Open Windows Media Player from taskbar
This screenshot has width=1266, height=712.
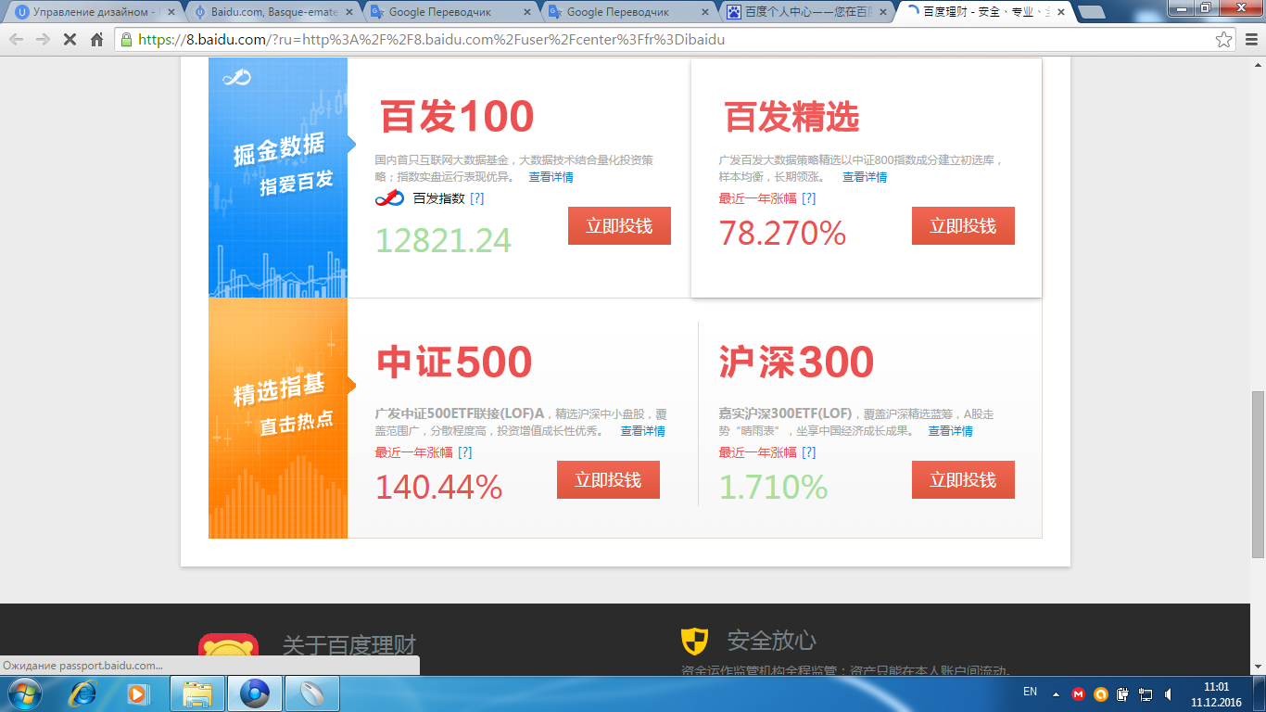click(137, 693)
